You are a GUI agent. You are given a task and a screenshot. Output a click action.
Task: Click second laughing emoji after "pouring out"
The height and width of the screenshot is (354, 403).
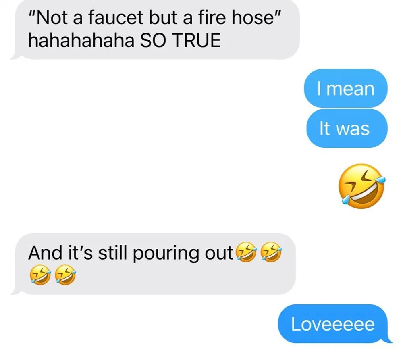tap(271, 252)
